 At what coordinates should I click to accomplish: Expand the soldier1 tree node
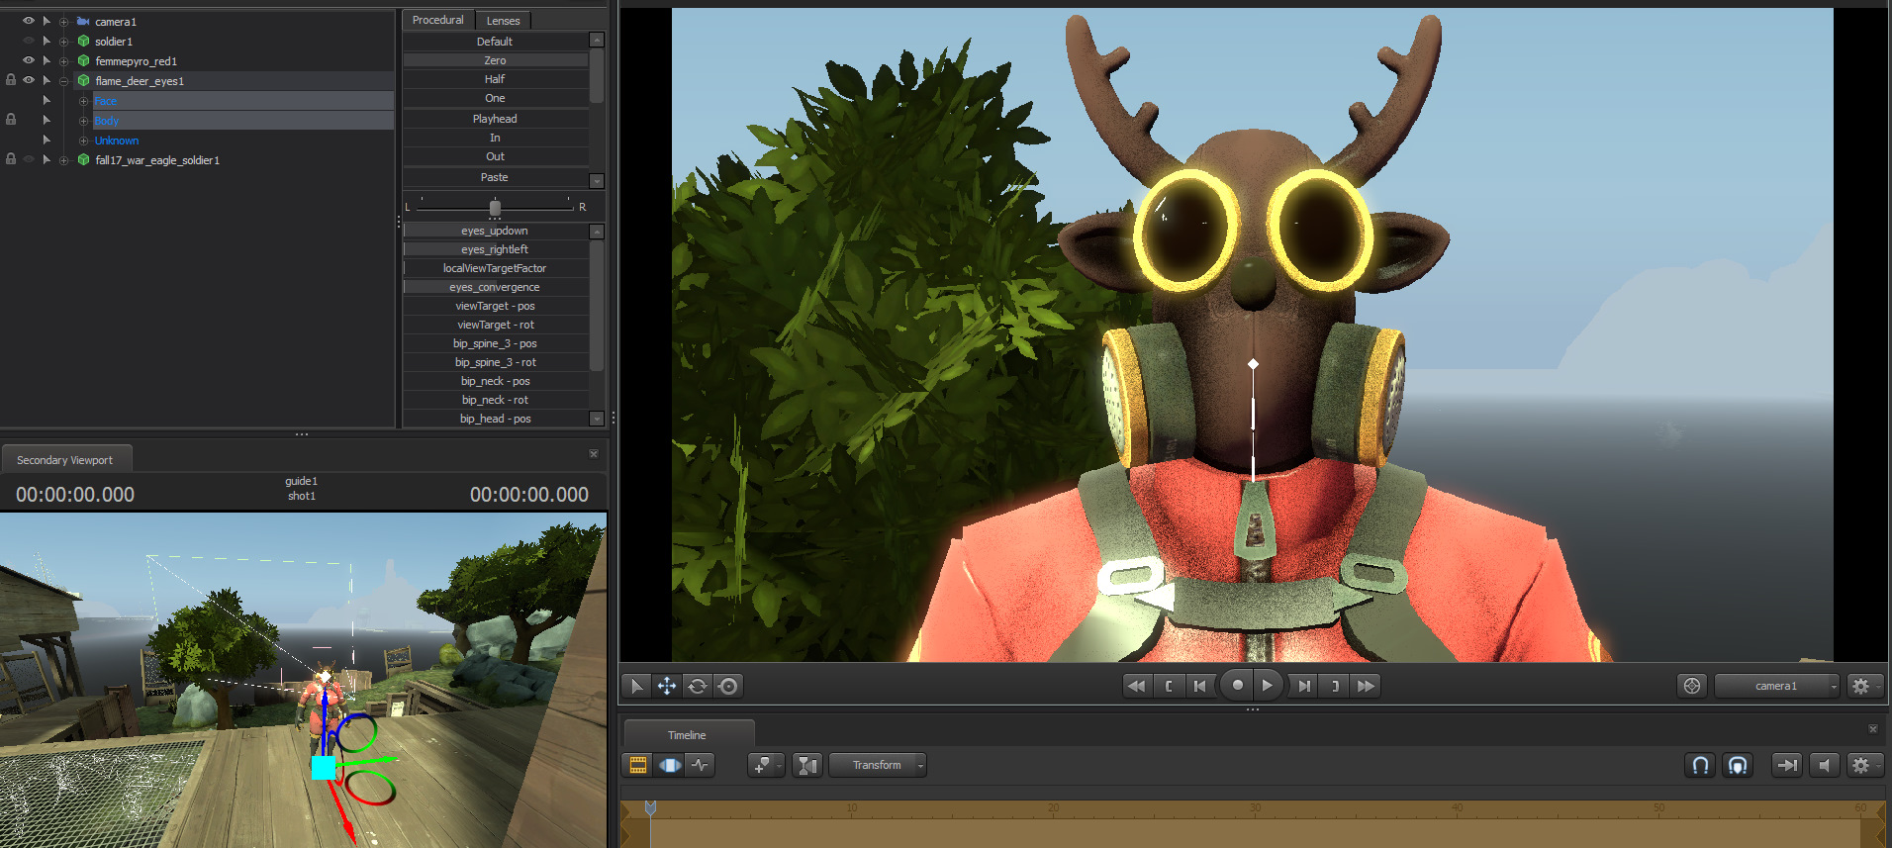(64, 42)
